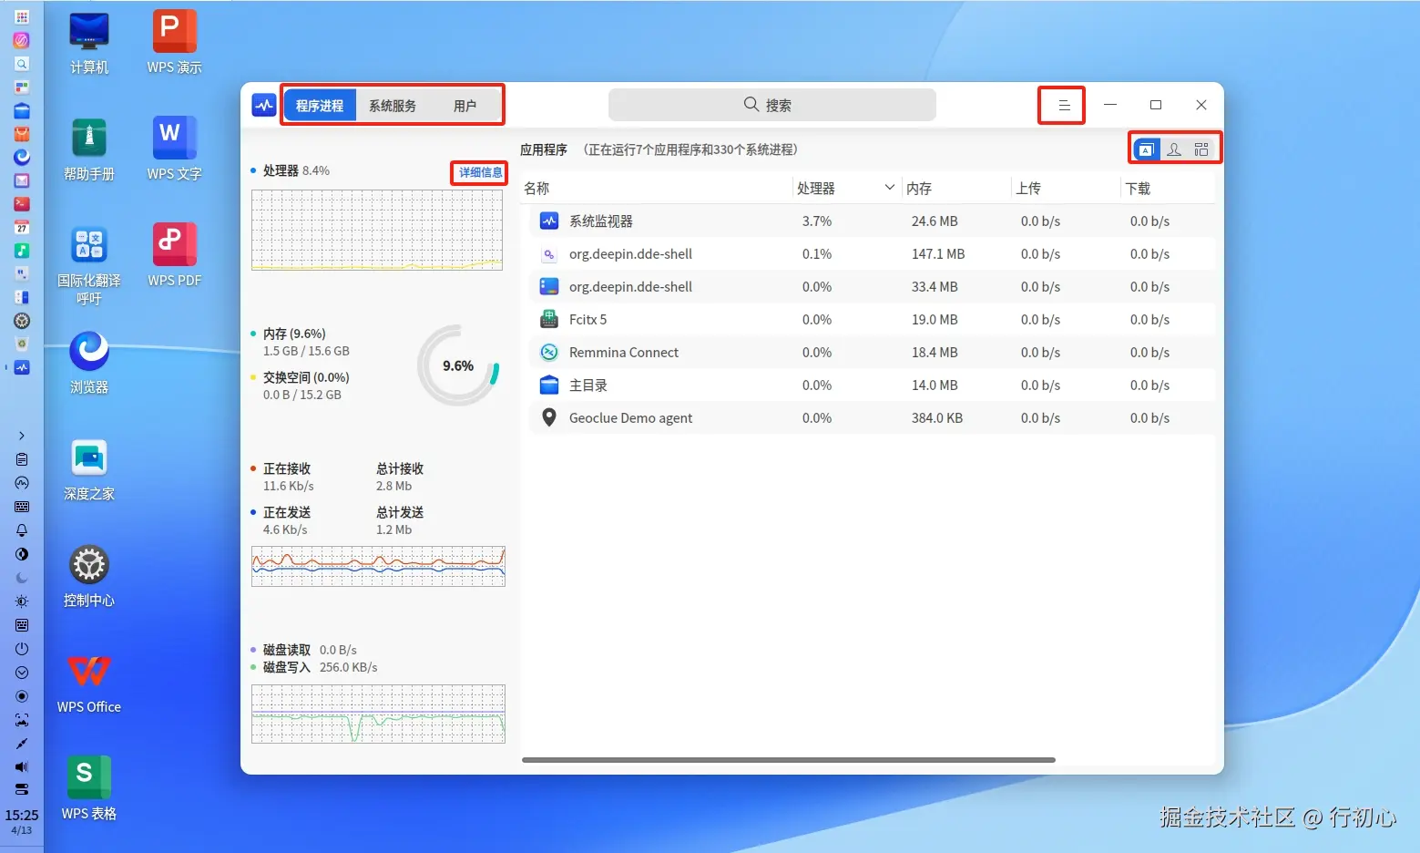Click the volume speaker icon in the dock tray
The width and height of the screenshot is (1420, 853).
pyautogui.click(x=22, y=767)
